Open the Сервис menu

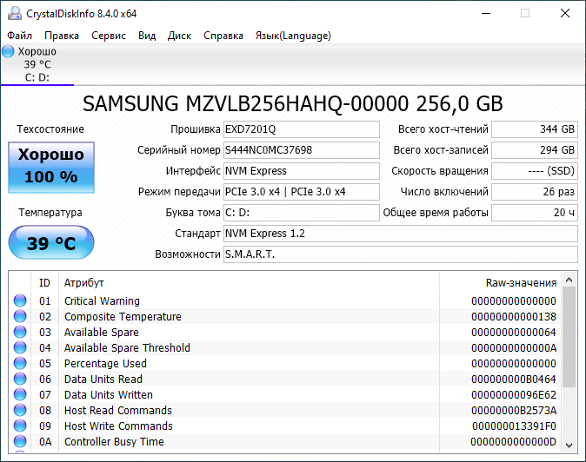109,36
